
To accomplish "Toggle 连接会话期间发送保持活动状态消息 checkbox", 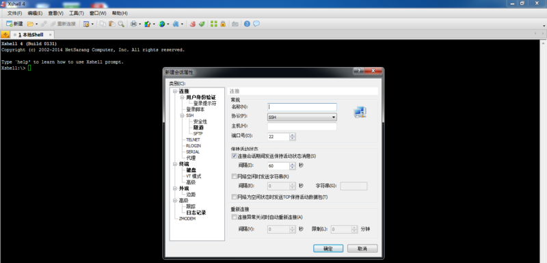I will 234,156.
